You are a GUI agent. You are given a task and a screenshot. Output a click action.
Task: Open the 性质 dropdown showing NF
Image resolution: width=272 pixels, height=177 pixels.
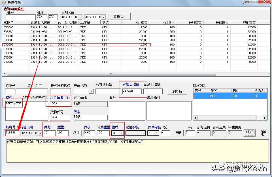(x=122, y=133)
